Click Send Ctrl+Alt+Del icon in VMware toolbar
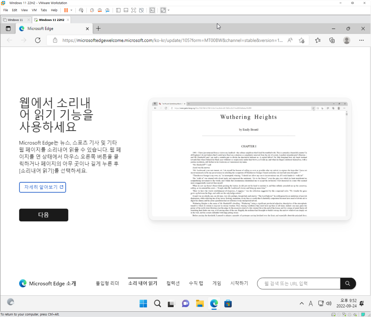 click(x=81, y=10)
